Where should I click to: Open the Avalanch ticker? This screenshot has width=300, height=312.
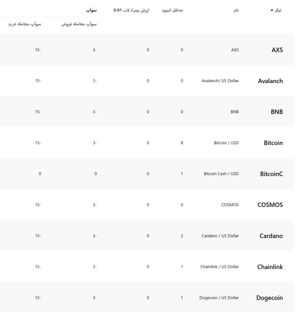coord(271,81)
